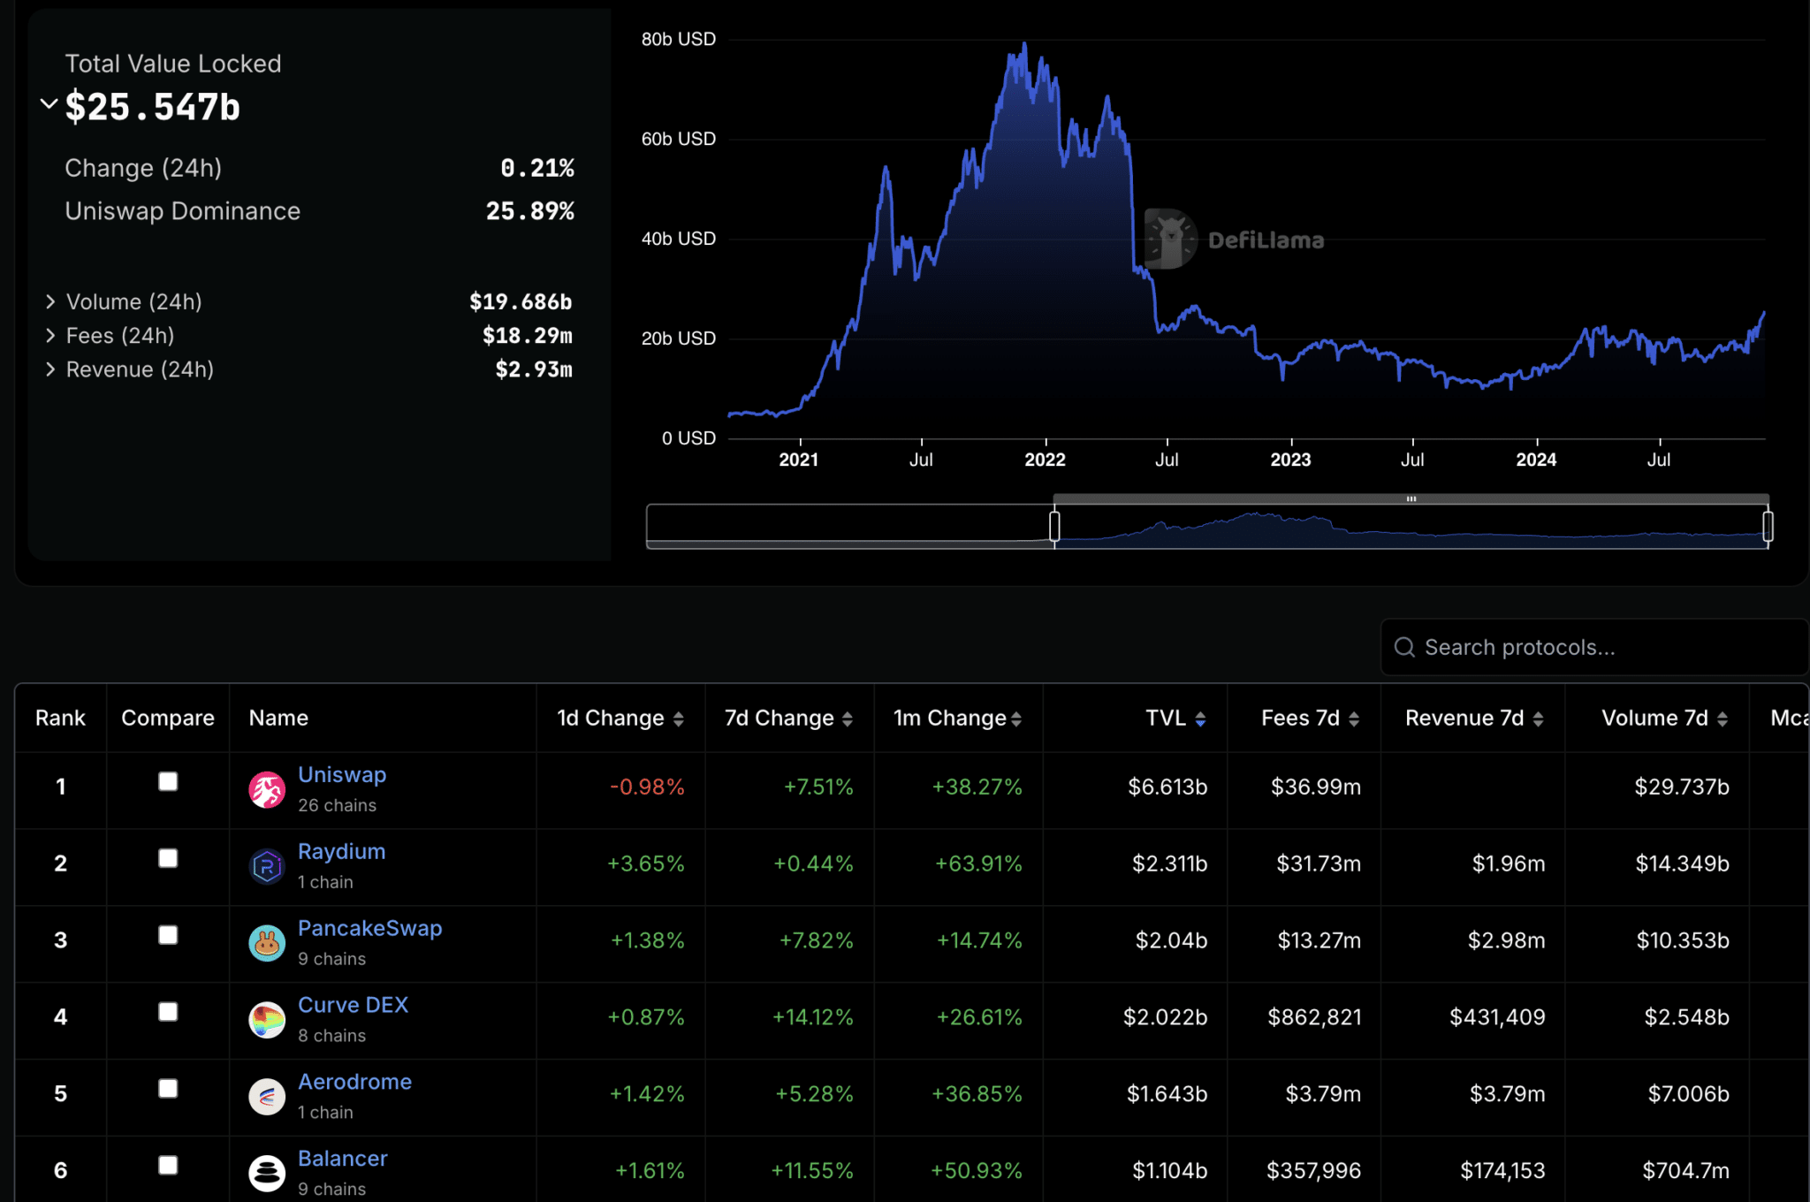This screenshot has width=1810, height=1202.
Task: Open the PancakeSwap protocol link
Action: pos(369,928)
